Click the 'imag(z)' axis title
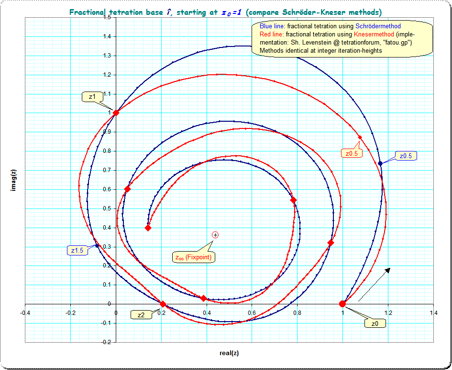The height and width of the screenshot is (370, 452). pyautogui.click(x=14, y=180)
